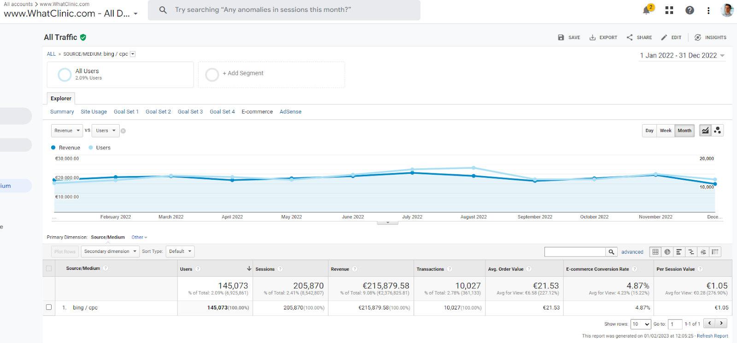Open the bing / cpc row link
This screenshot has height=343, width=737.
(85, 308)
